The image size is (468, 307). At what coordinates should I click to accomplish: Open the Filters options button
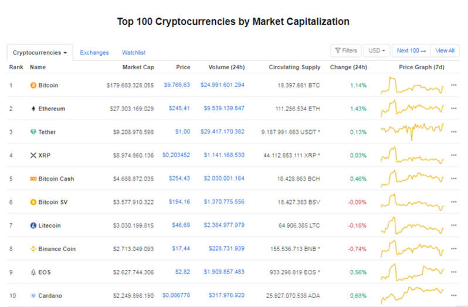click(x=346, y=50)
